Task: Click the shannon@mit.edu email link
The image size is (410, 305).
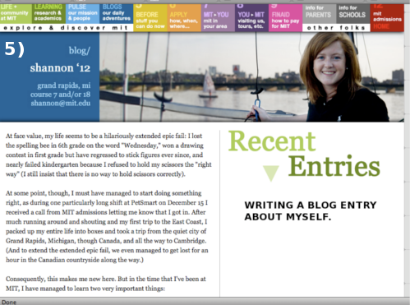Action: (x=61, y=104)
